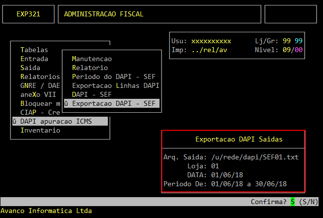323x218 pixels.
Task: Click the Loja field value 01
Action: [x=215, y=166]
